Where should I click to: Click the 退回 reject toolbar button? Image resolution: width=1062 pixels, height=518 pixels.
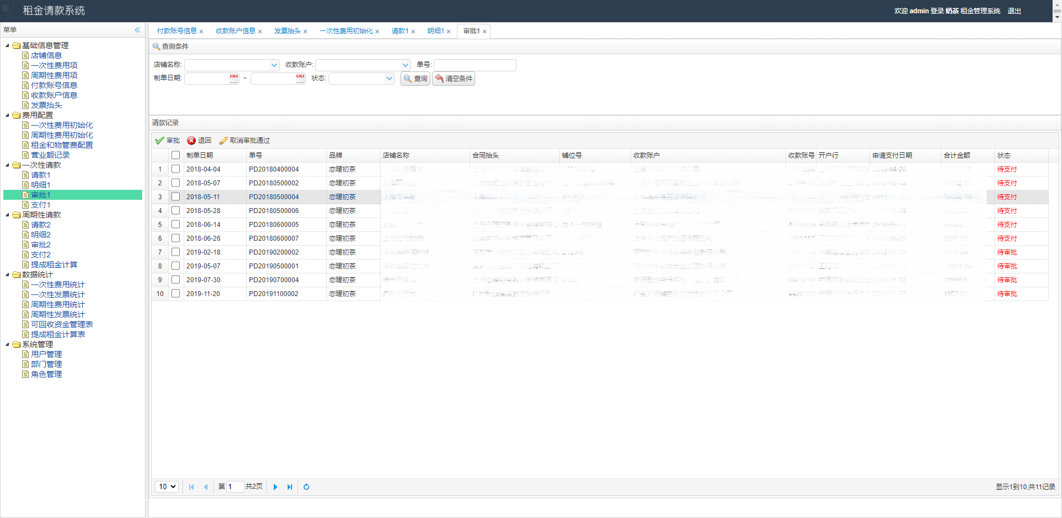199,141
